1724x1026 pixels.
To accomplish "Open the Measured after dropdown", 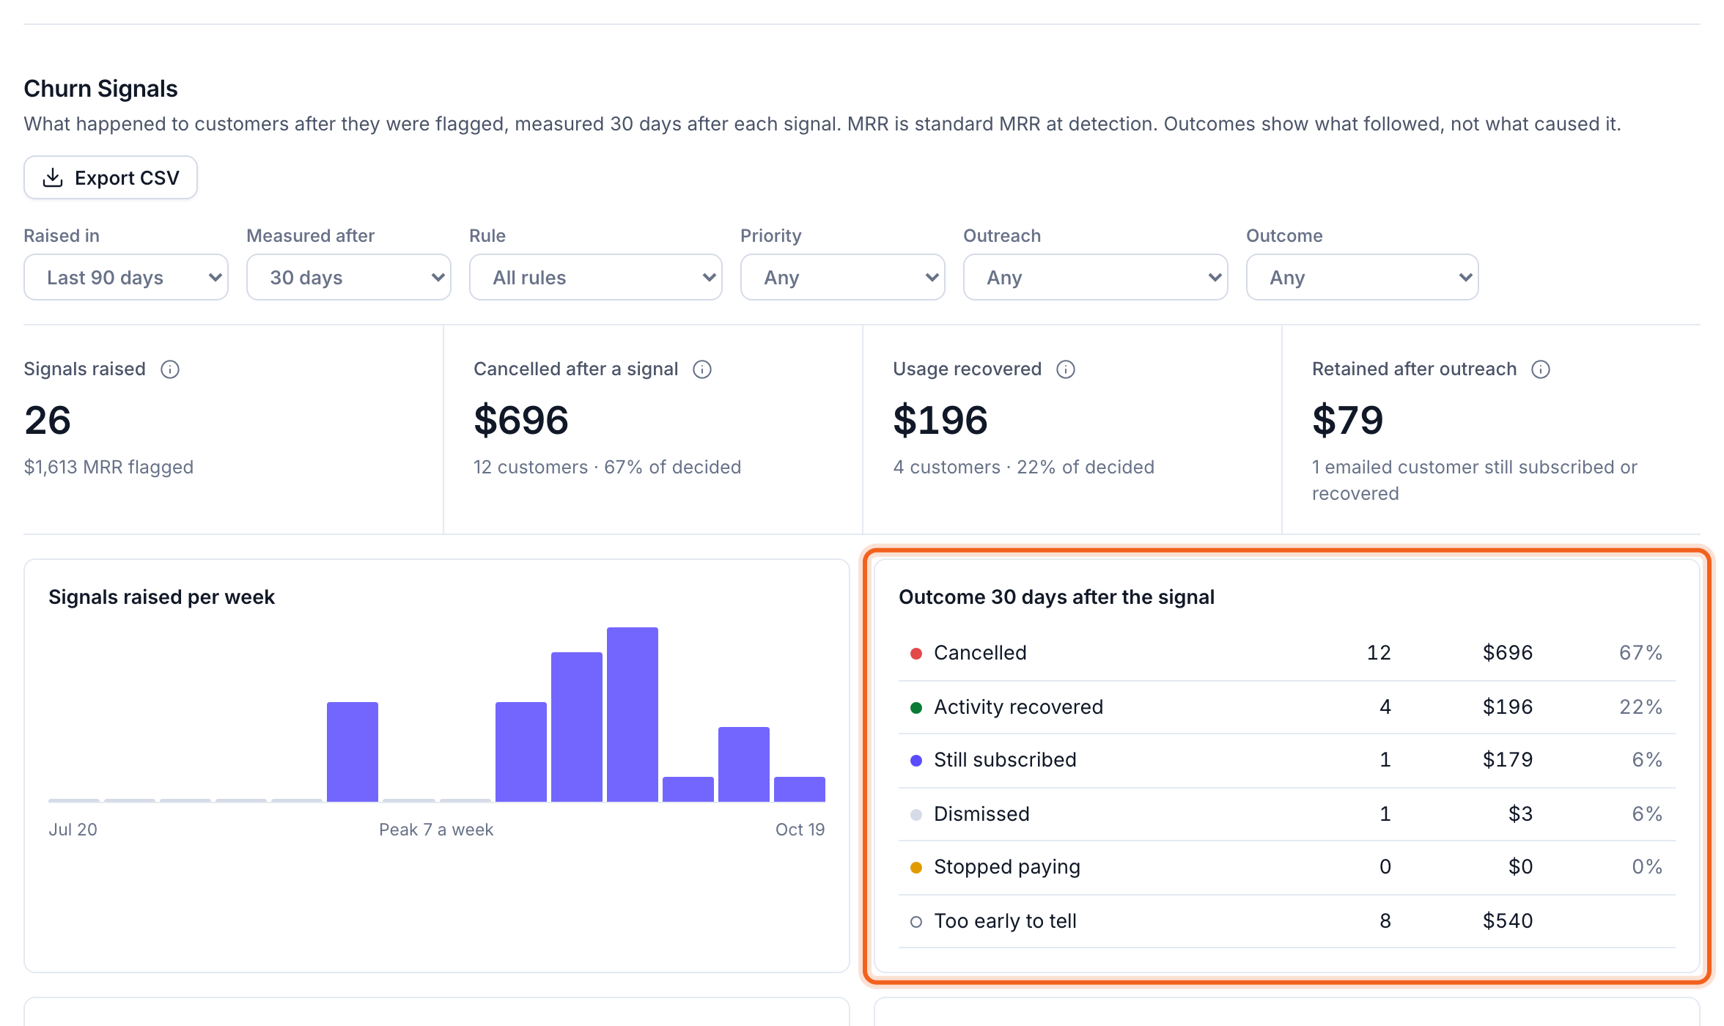I will click(x=349, y=277).
